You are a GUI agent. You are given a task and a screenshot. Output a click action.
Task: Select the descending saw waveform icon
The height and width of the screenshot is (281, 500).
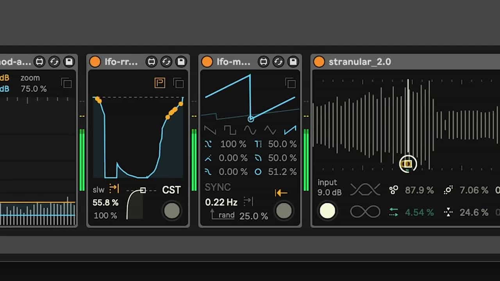210,130
